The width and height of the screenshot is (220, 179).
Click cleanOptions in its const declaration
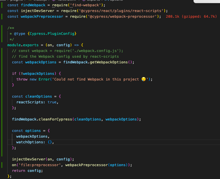click(x=38, y=96)
